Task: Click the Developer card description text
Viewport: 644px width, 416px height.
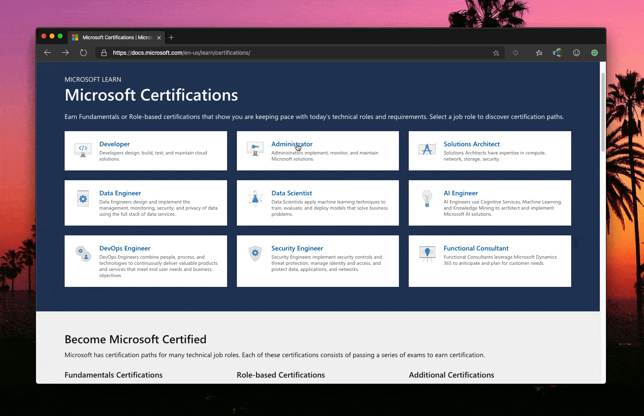Action: pyautogui.click(x=153, y=156)
